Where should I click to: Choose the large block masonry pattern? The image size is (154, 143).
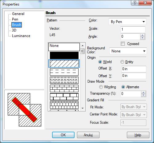tap(64, 97)
